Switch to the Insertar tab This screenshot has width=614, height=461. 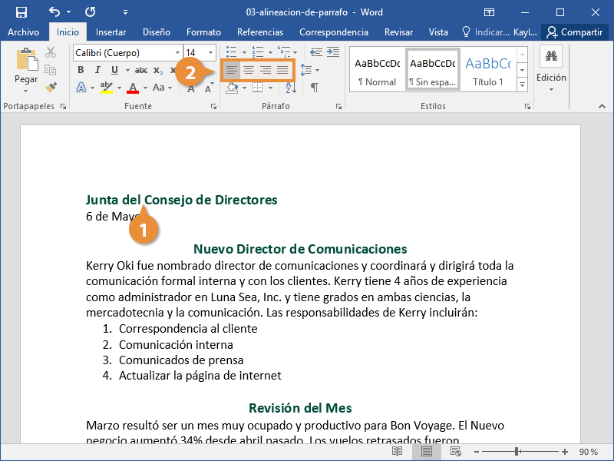click(111, 32)
